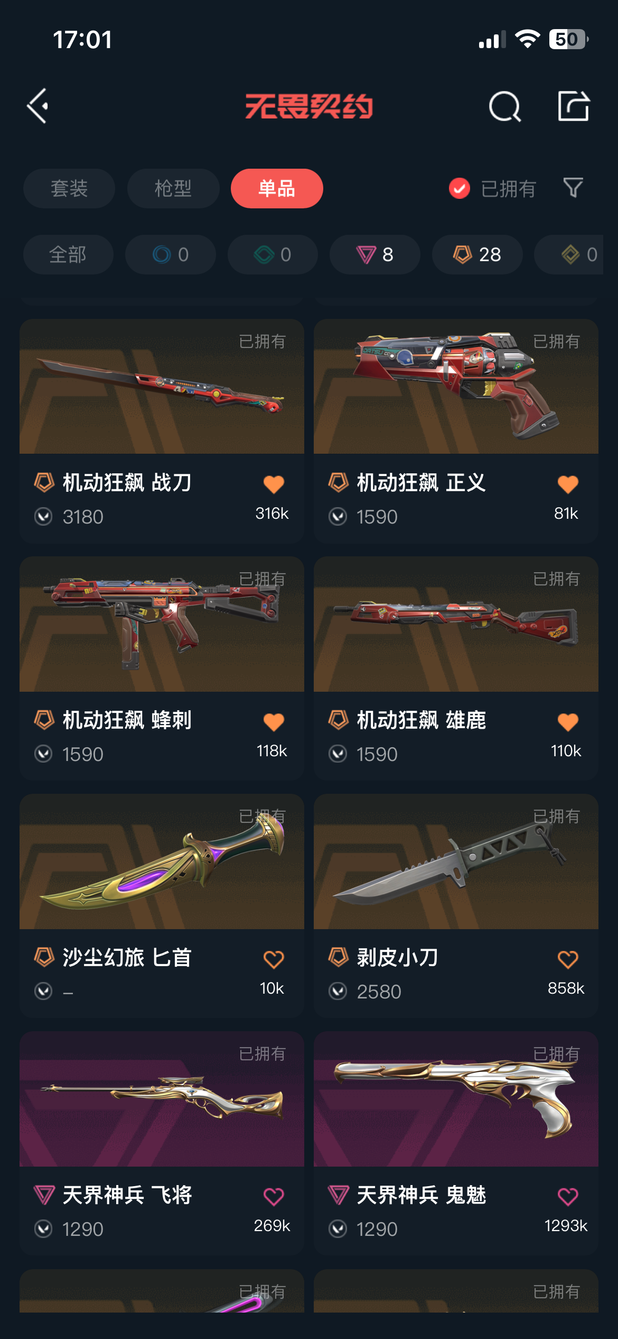Select the 全部 rarity filter
The image size is (618, 1339).
click(68, 254)
